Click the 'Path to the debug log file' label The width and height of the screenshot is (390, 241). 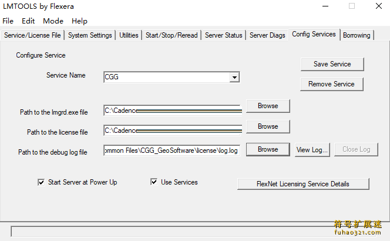[x=53, y=152]
